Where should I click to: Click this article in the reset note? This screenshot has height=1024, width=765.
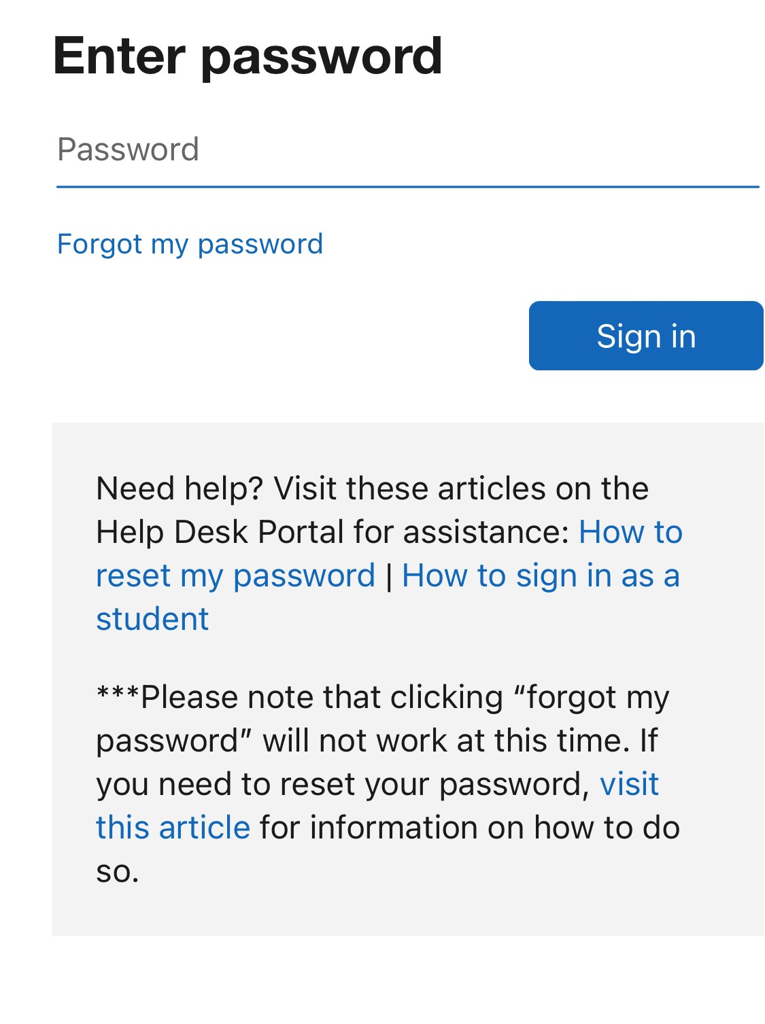point(173,828)
